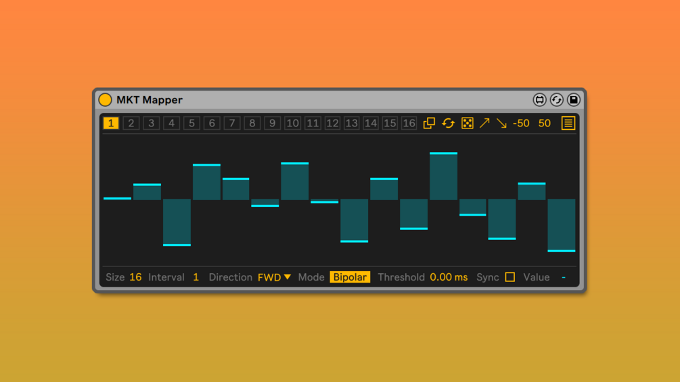Click step 15 bar in sequencer

pyautogui.click(x=532, y=191)
